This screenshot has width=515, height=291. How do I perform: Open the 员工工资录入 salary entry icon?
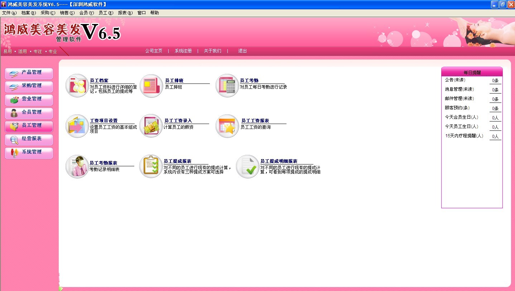point(151,126)
